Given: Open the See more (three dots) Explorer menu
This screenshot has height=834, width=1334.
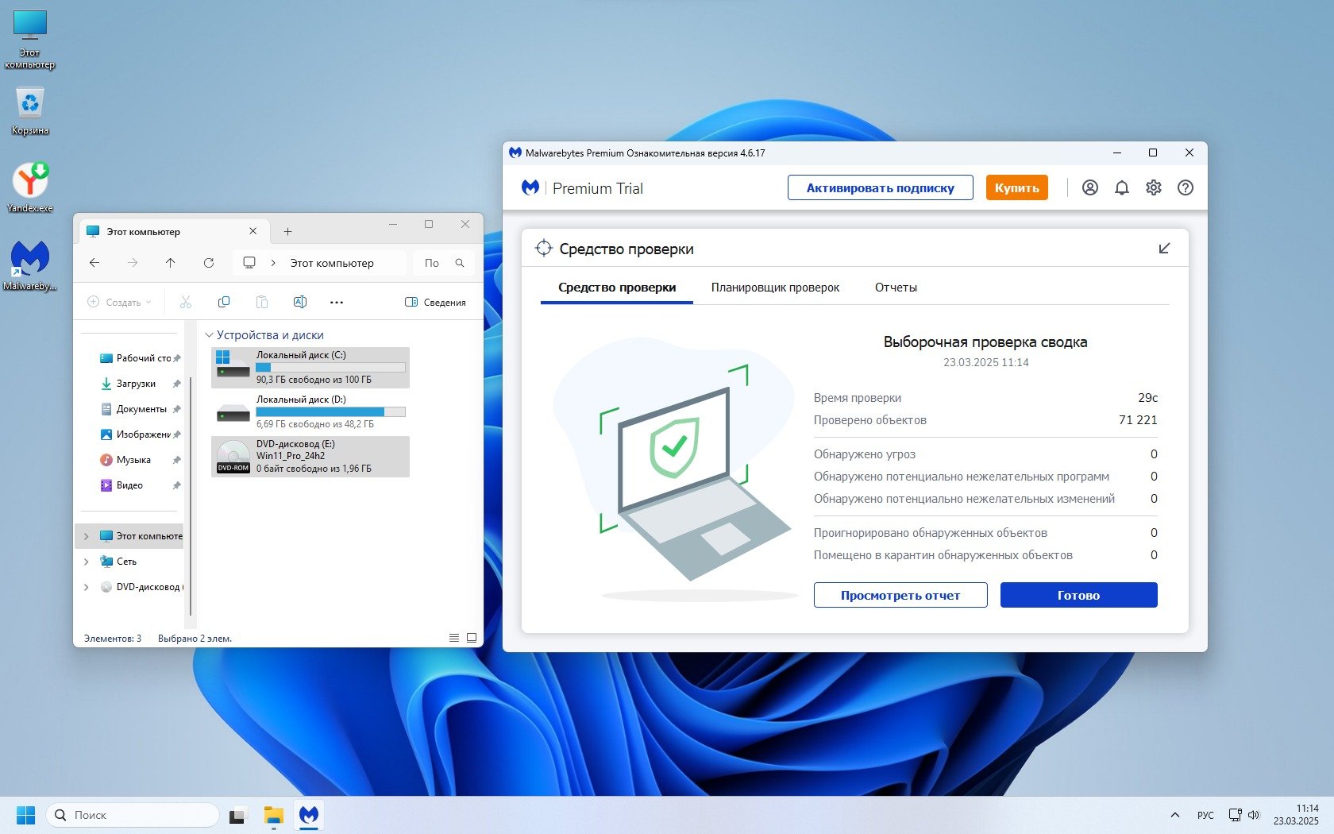Looking at the screenshot, I should tap(337, 302).
